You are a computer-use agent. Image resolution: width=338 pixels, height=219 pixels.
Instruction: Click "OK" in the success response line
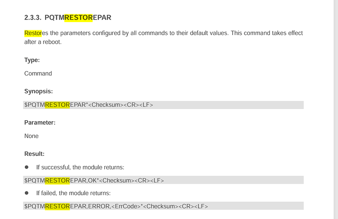coord(92,180)
